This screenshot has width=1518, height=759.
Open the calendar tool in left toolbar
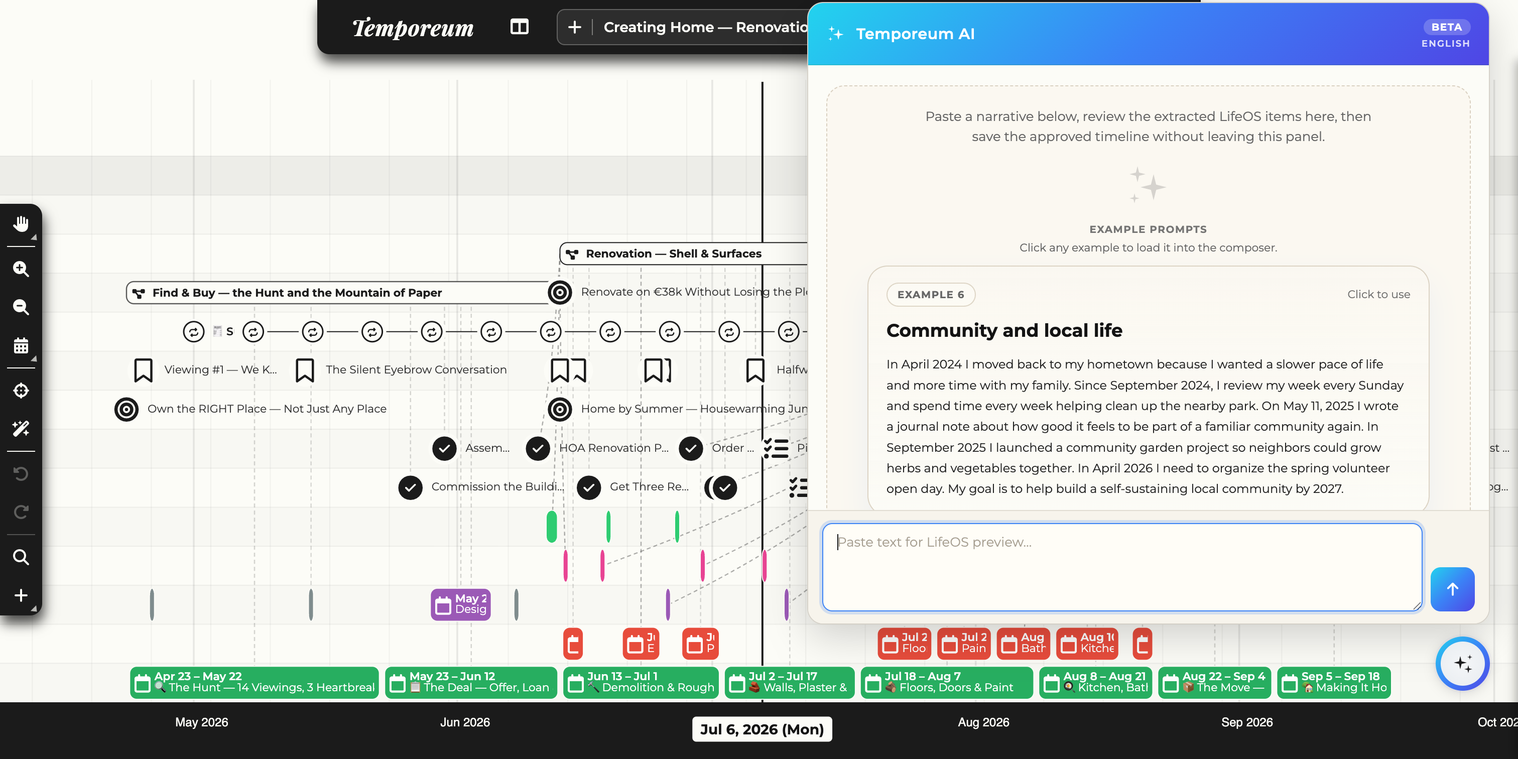click(21, 346)
